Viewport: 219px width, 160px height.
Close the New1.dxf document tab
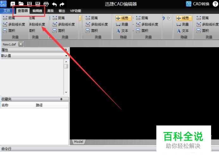pyautogui.click(x=21, y=44)
